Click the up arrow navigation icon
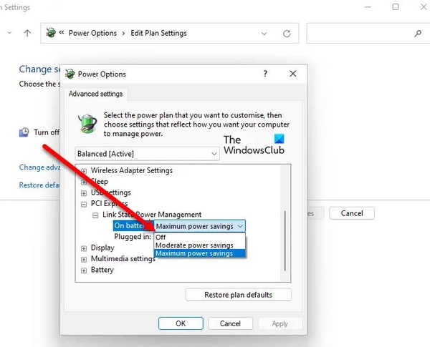 27,34
